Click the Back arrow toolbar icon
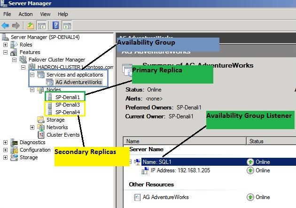 point(5,25)
